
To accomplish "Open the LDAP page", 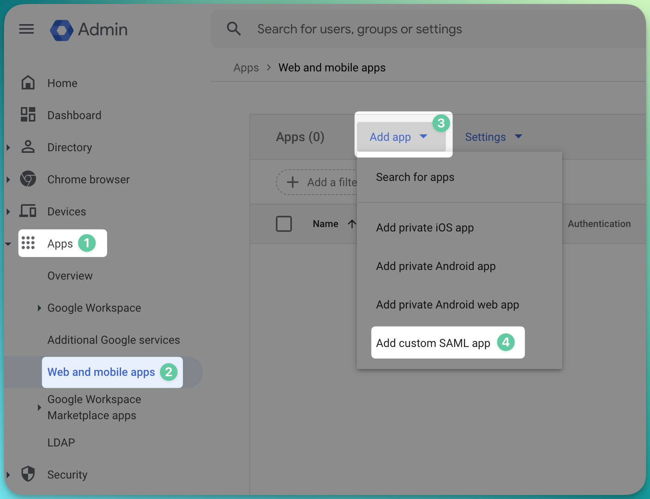I will [61, 442].
